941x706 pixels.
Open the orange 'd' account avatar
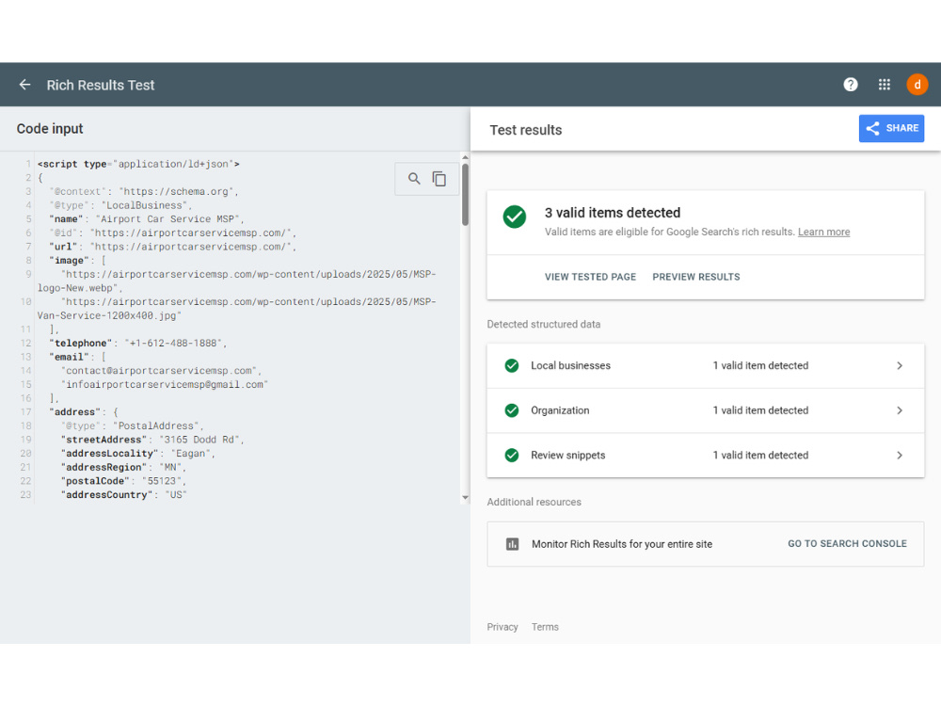(917, 85)
